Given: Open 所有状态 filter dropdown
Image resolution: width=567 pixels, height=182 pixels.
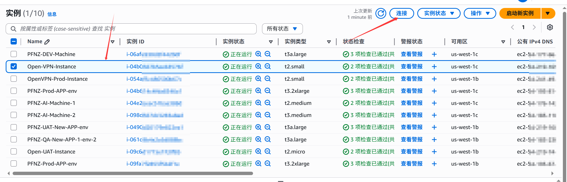Looking at the screenshot, I should click(282, 29).
